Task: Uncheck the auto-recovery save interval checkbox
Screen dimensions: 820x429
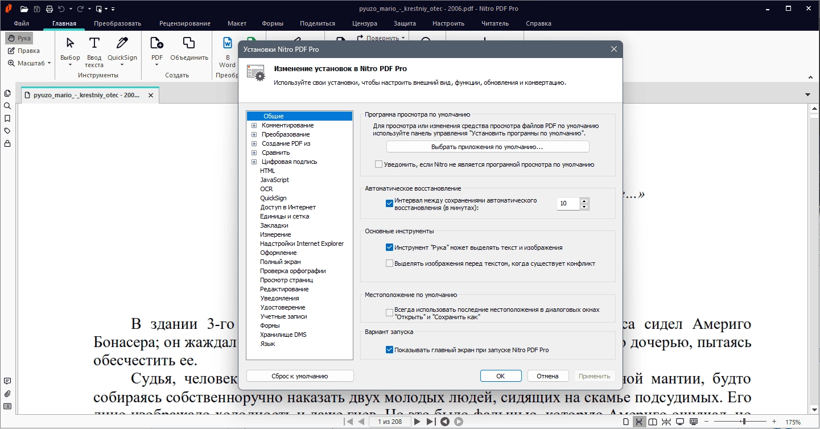Action: [x=389, y=204]
